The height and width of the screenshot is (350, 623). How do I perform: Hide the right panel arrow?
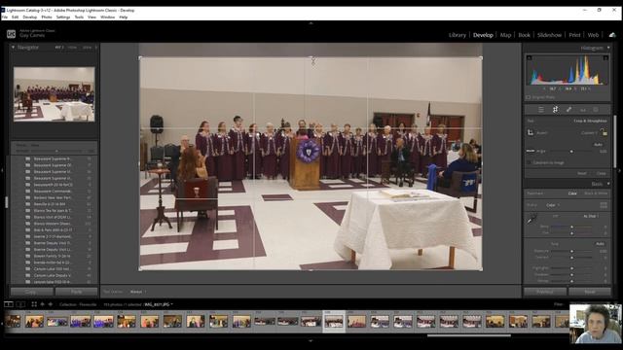[620, 170]
